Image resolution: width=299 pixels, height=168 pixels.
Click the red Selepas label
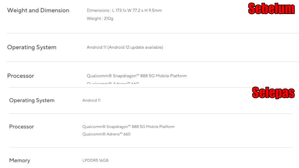(273, 92)
